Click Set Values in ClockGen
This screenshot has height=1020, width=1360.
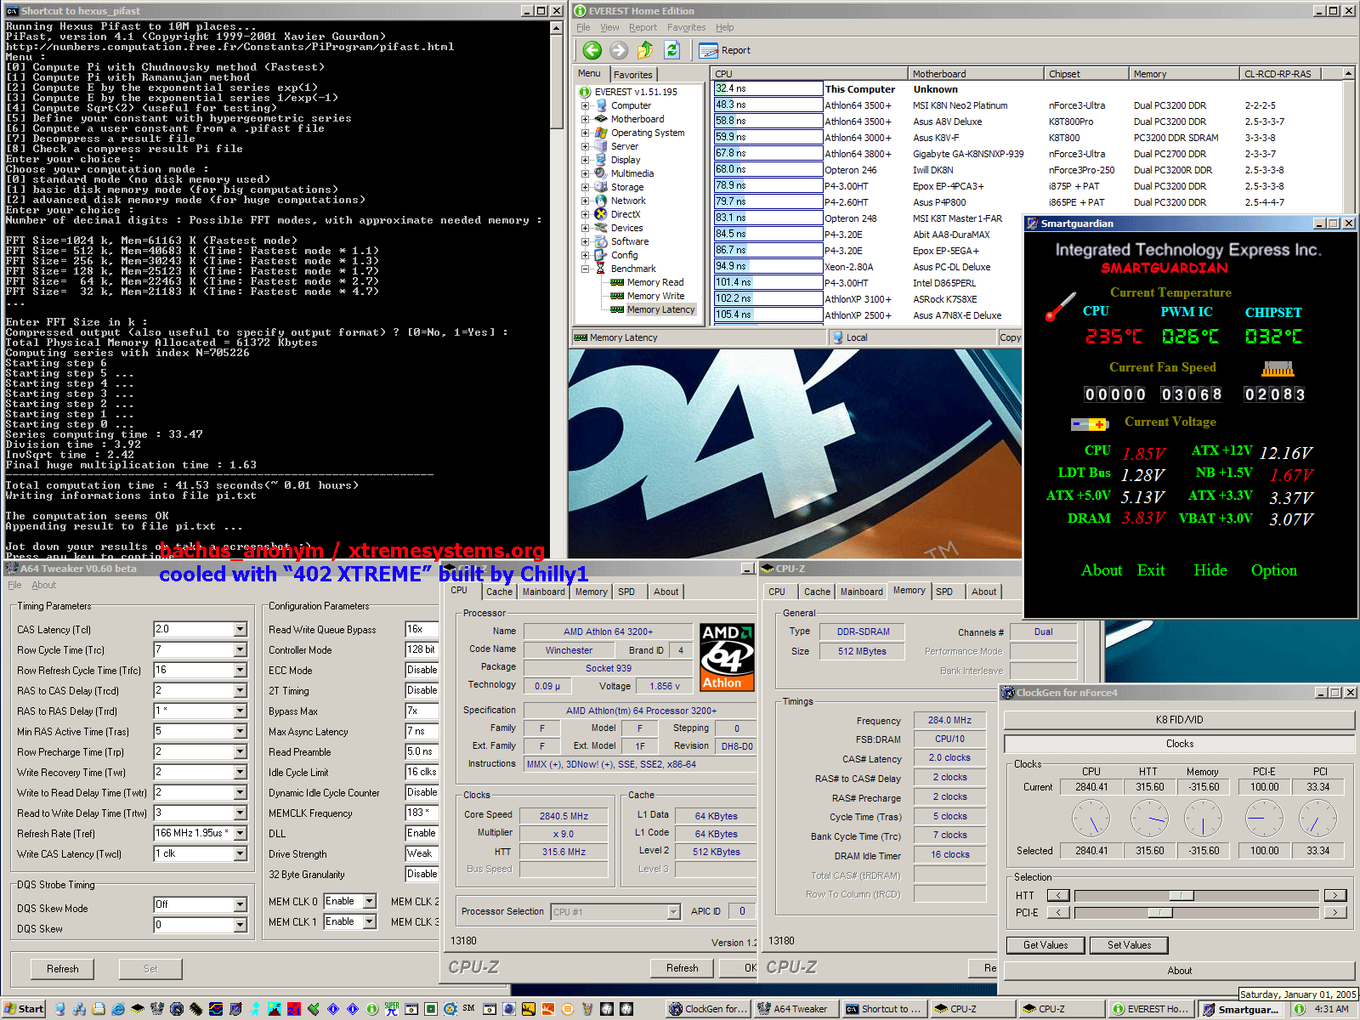1129,945
